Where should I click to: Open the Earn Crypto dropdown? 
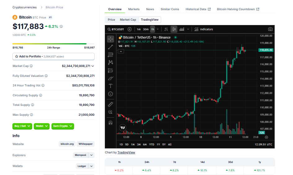[63, 126]
